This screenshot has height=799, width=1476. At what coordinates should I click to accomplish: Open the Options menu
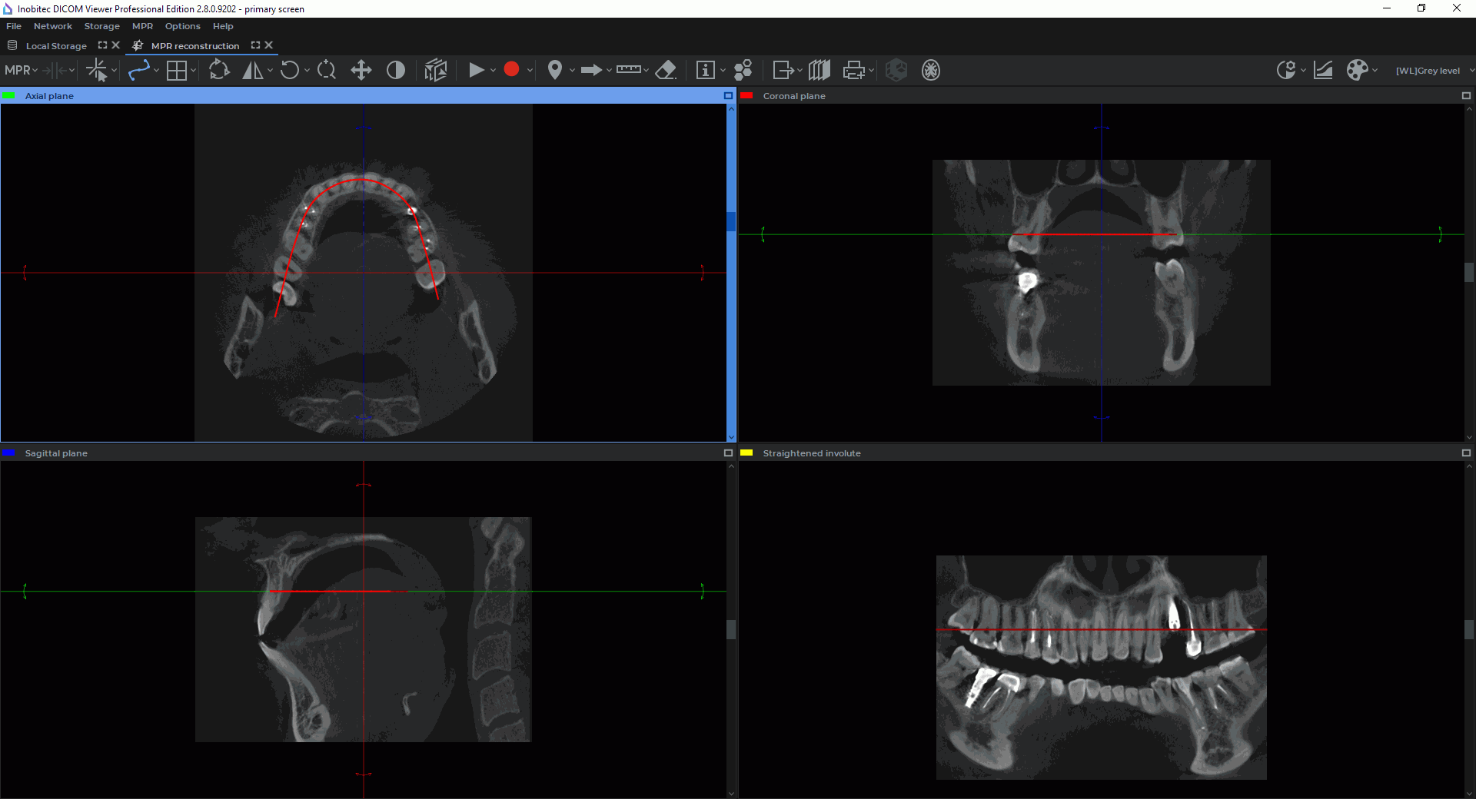coord(183,26)
